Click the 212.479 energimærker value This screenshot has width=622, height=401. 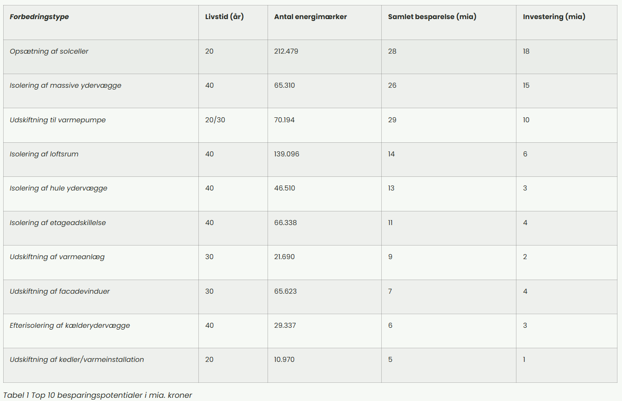(x=286, y=51)
